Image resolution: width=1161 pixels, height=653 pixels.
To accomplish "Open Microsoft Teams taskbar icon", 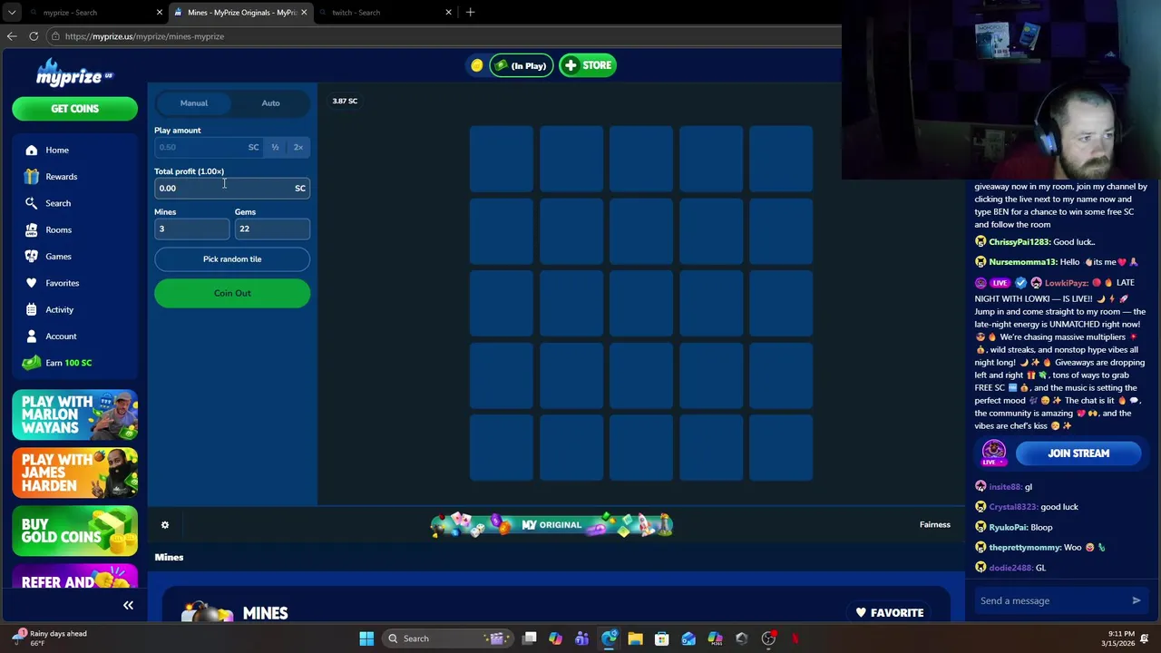I will (581, 638).
